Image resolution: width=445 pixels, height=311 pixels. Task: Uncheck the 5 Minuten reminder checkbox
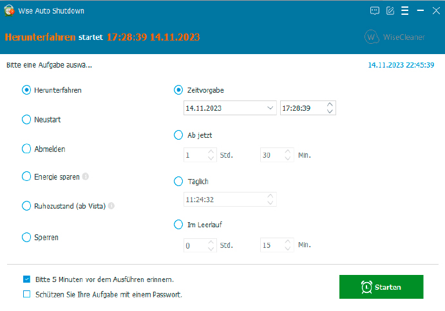click(26, 279)
